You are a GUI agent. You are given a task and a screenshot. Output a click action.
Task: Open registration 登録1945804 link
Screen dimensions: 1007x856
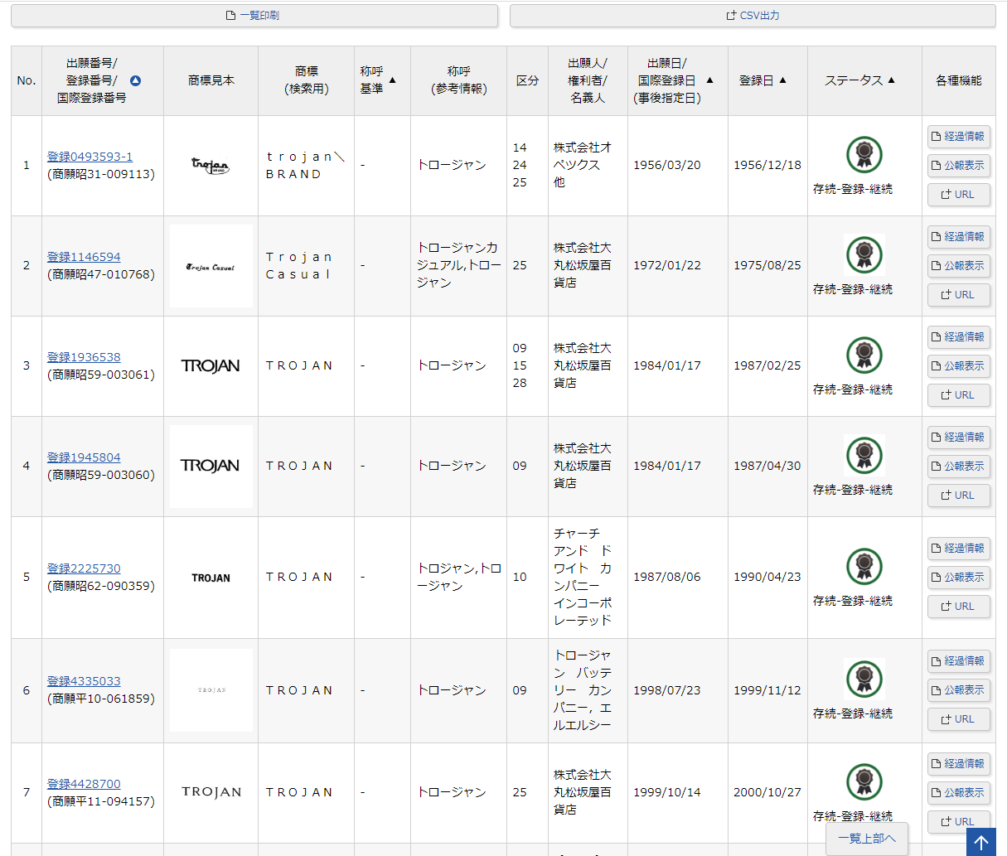(x=84, y=457)
